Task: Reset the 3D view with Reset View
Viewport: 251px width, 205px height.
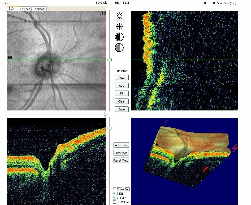Action: pos(121,161)
